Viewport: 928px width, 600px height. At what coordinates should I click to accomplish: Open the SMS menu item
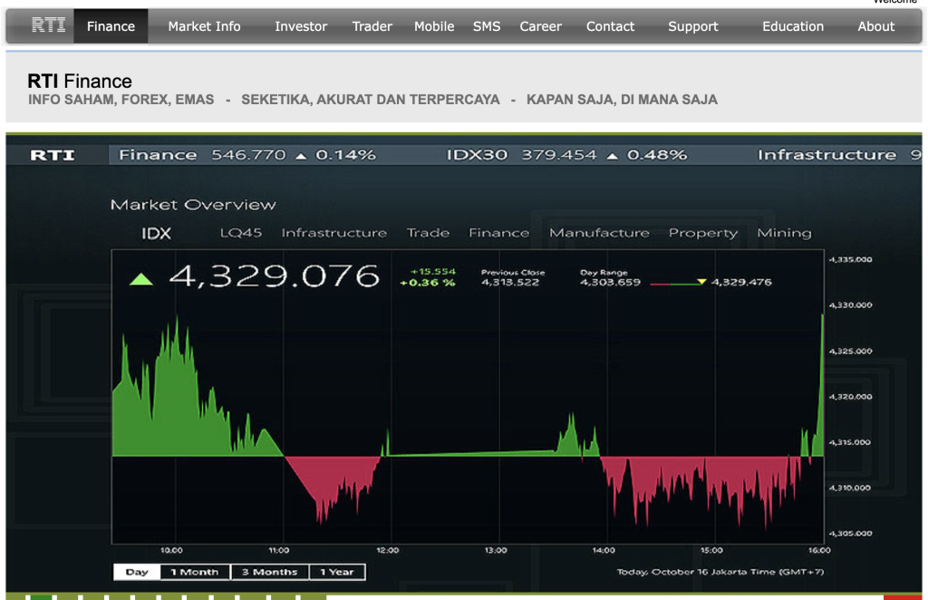[487, 26]
